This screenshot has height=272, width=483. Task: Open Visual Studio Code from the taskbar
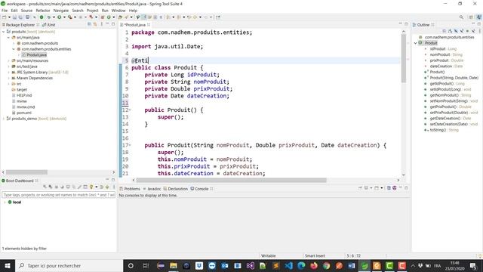[288, 265]
